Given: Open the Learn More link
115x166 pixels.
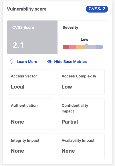Looking at the screenshot, I should click(27, 62).
